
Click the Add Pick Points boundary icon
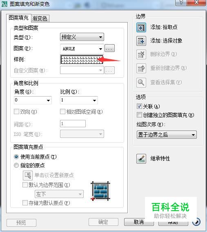[141, 27]
